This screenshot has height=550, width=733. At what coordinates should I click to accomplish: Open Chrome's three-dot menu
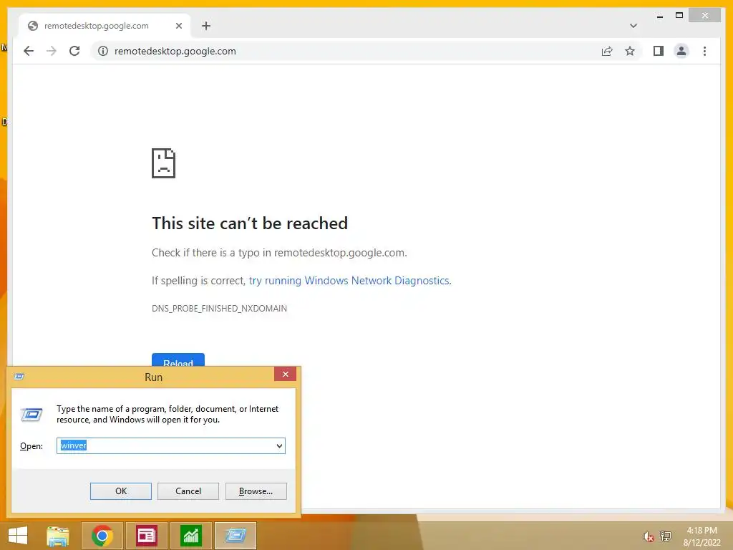(704, 51)
